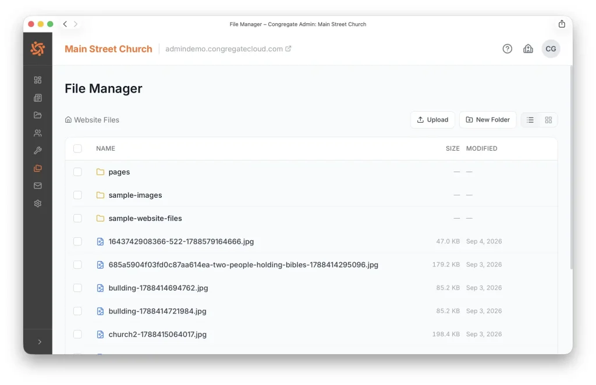Open the two-people-holding-bibles jpg file

tap(243, 265)
